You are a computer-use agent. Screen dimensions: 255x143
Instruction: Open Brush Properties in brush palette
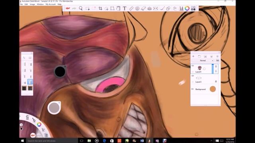point(24,58)
